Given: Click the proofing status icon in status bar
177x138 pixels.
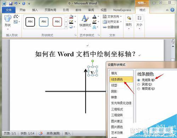Looking at the screenshot, I should [x=41, y=133].
